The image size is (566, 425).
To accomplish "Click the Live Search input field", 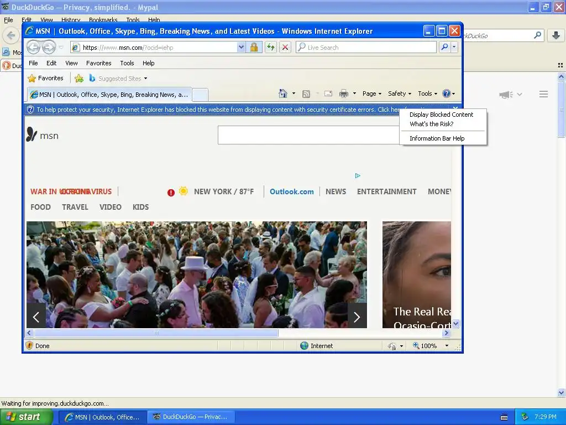I will [366, 47].
